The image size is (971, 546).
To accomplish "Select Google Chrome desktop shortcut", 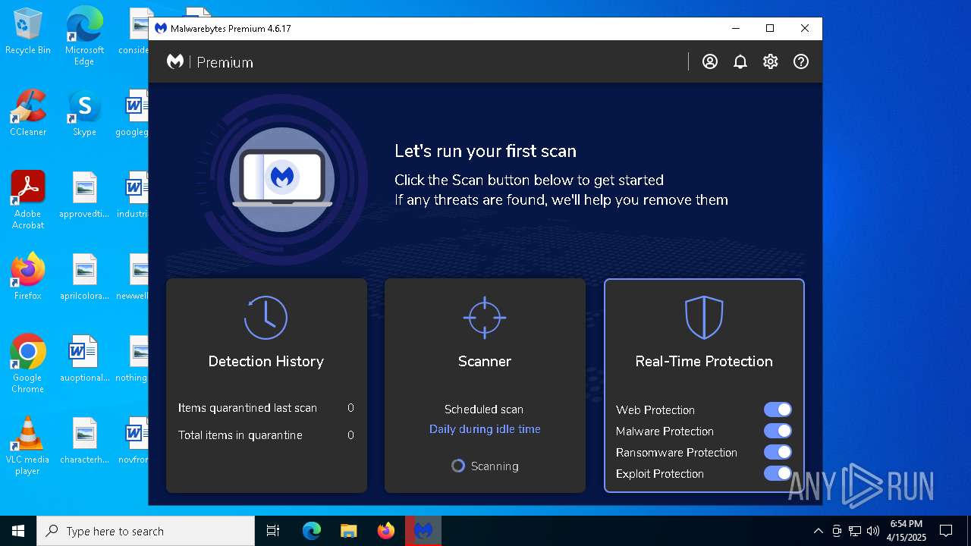I will pyautogui.click(x=28, y=364).
